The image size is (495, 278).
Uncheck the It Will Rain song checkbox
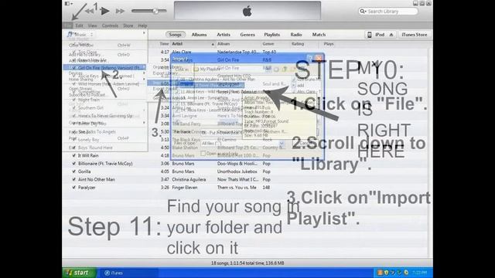[74, 156]
